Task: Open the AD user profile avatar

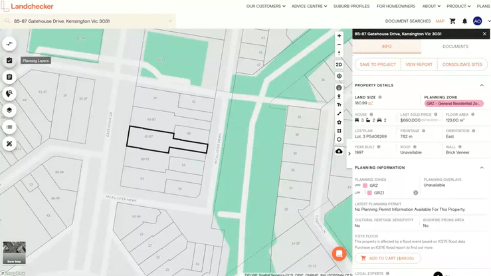Action: (x=477, y=21)
